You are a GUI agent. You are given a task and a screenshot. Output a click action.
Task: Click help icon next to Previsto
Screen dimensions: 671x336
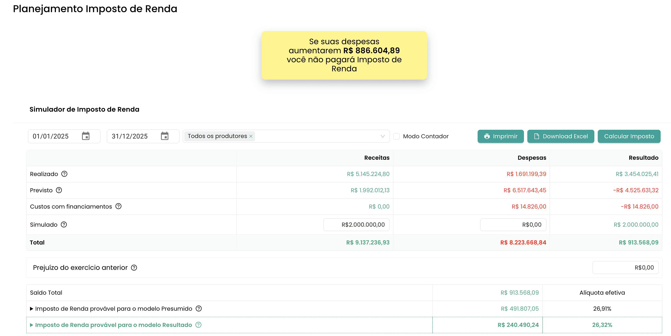[59, 190]
